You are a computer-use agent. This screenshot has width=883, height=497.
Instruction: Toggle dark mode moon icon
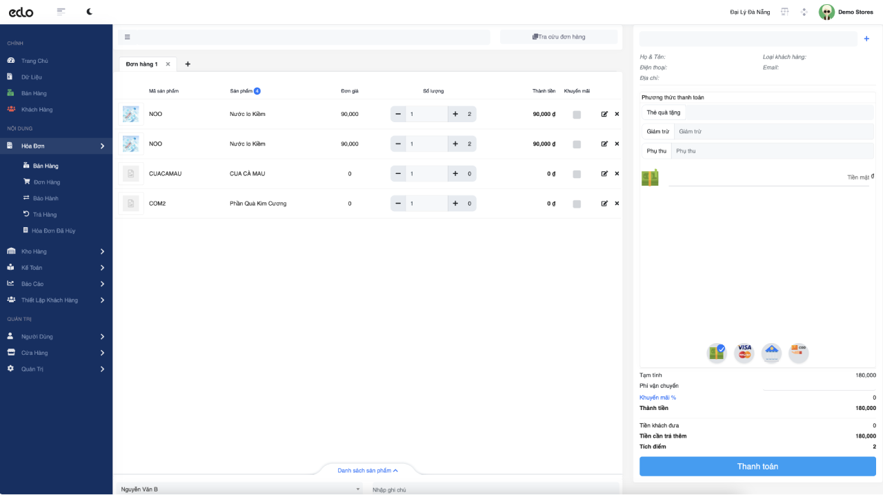pyautogui.click(x=90, y=12)
